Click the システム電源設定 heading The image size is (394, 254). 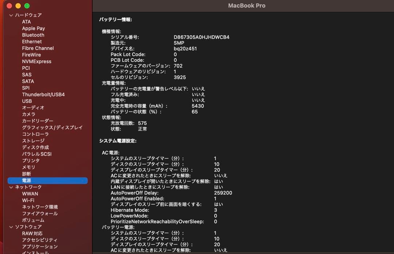(117, 141)
